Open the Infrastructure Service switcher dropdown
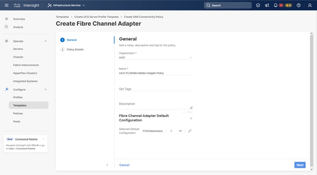This screenshot has width=317, height=175. [66, 5]
